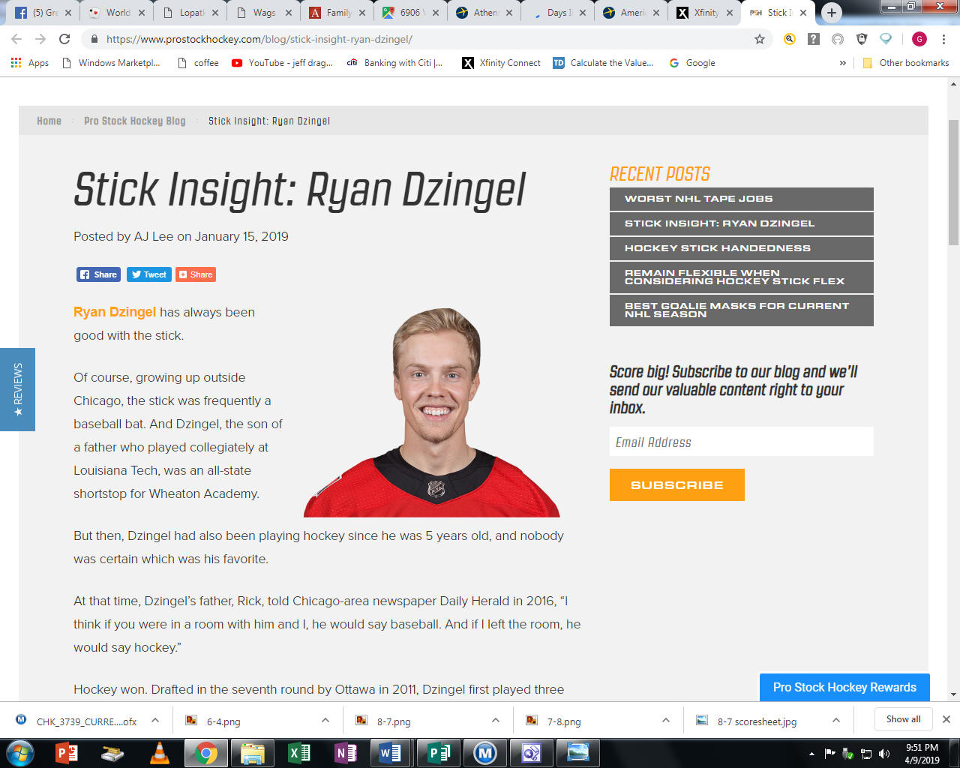Open PowerPoint from the taskbar
The width and height of the screenshot is (960, 768).
[x=67, y=753]
